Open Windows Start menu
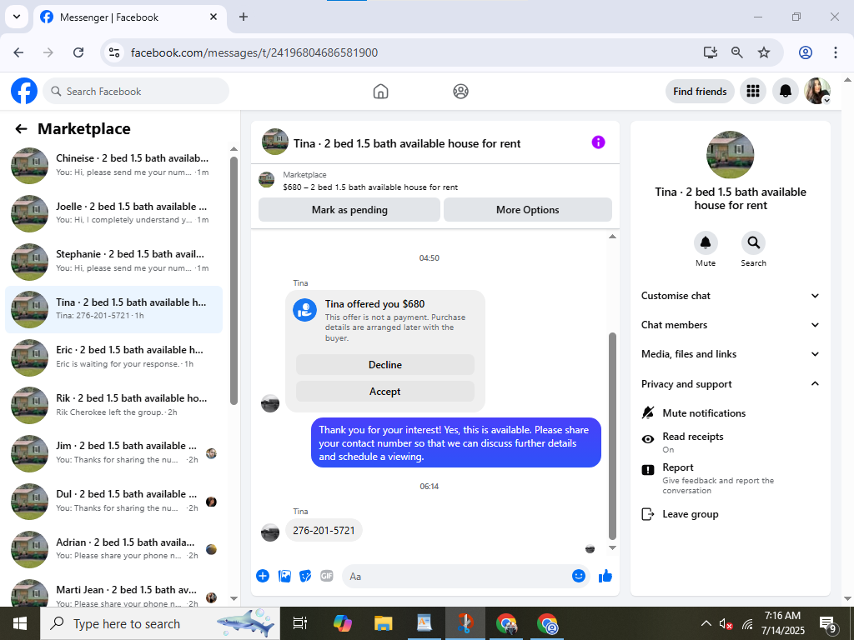The image size is (854, 640). coord(20,623)
